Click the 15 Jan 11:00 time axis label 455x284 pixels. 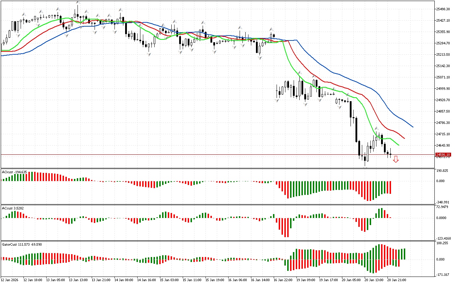(x=192, y=280)
